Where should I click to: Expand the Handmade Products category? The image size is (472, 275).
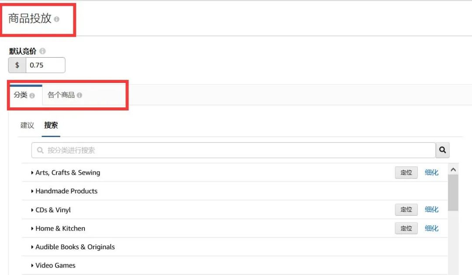click(32, 191)
